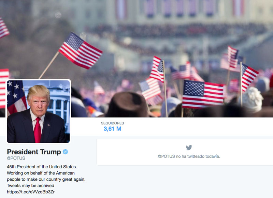
Task: Click the flag beside the white knit hat
Action: pyautogui.click(x=249, y=77)
